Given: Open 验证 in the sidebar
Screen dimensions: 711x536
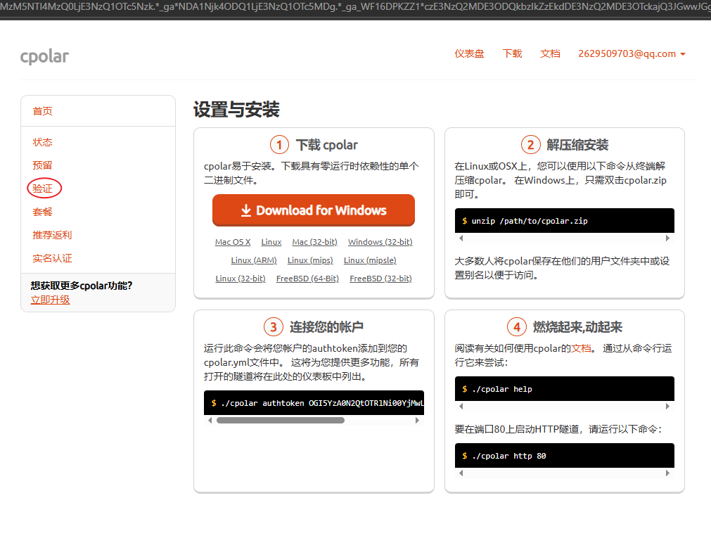Looking at the screenshot, I should [x=43, y=189].
